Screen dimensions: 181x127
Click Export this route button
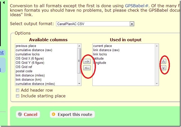pos(72,114)
